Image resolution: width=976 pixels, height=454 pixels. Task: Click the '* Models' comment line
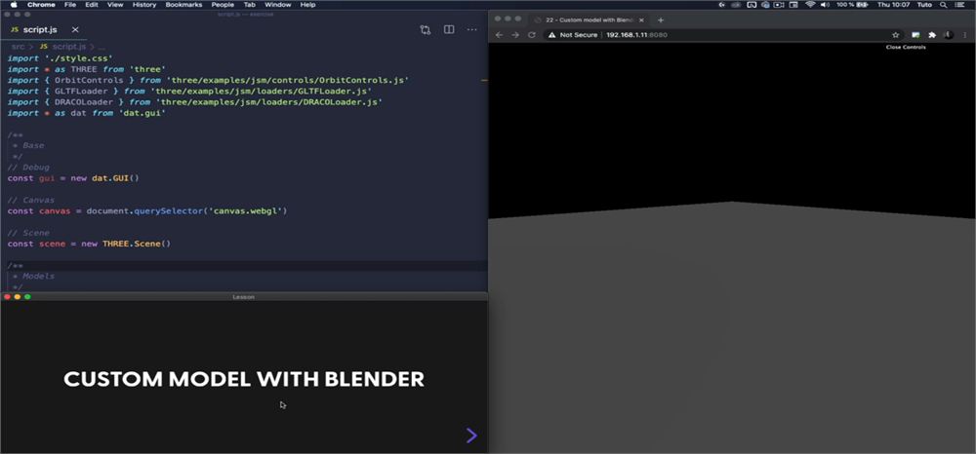click(33, 277)
